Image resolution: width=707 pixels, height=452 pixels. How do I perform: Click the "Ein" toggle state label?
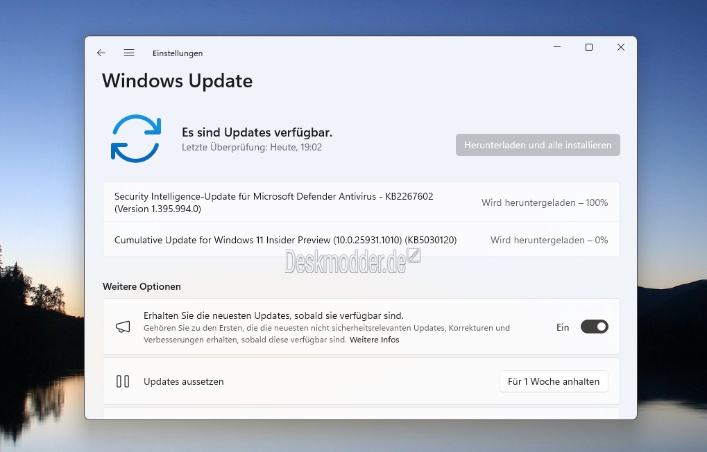[562, 327]
